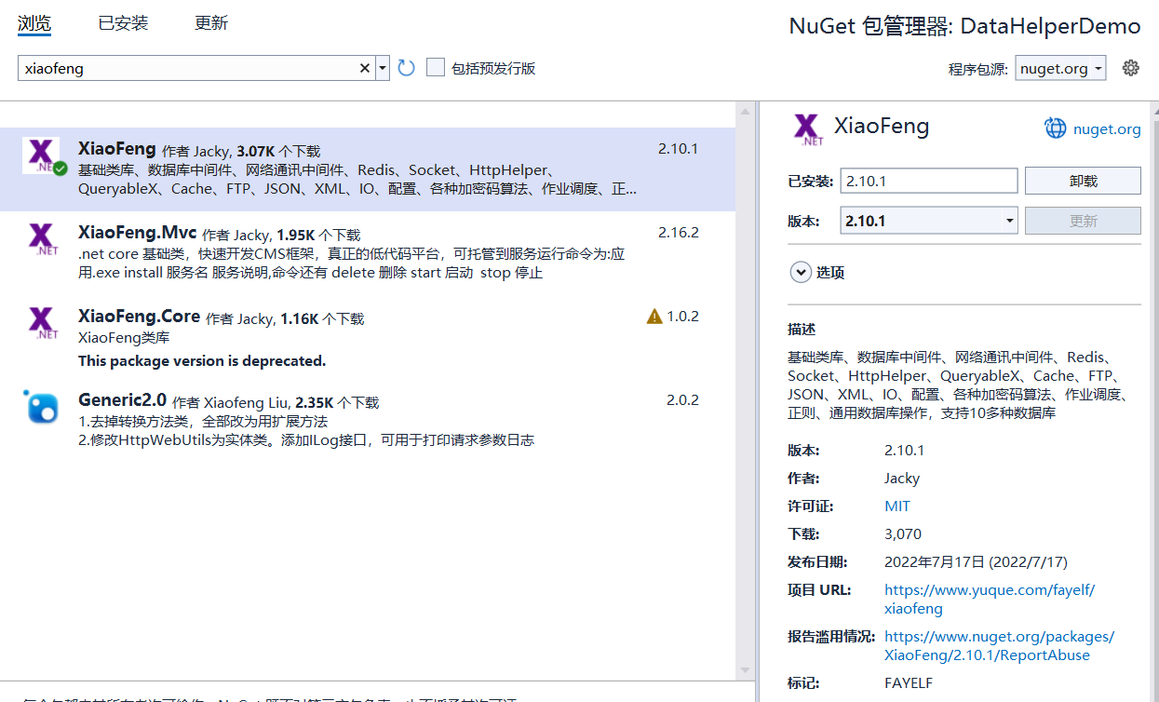Viewport: 1159px width, 702px height.
Task: Open the search box history dropdown
Action: click(x=382, y=68)
